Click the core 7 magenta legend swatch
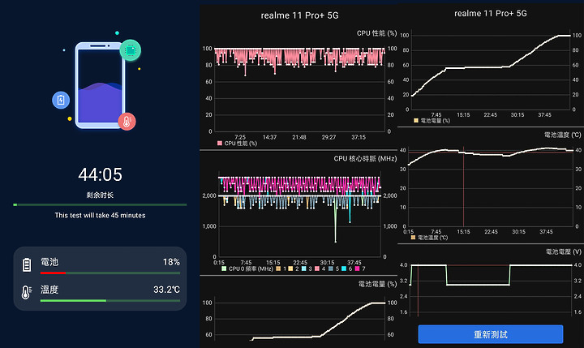This screenshot has height=348, width=584. pos(358,269)
